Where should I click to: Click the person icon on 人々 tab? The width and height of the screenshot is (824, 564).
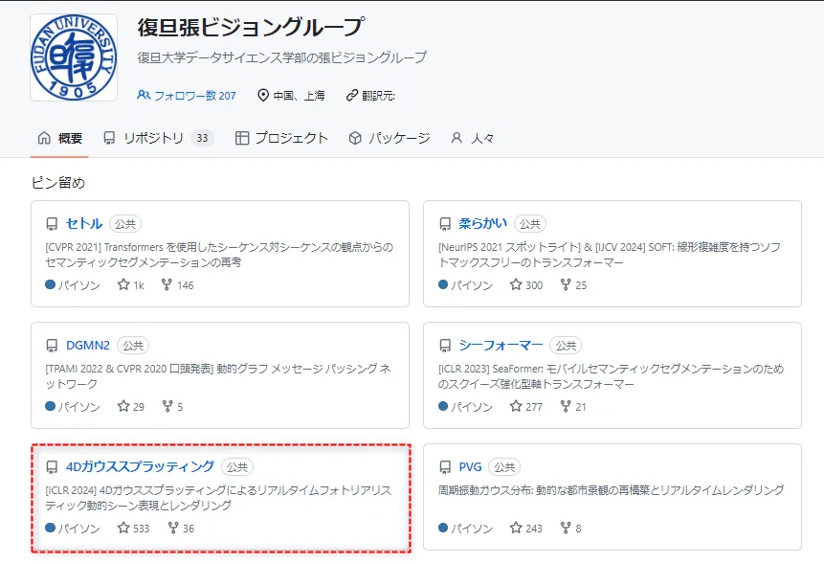457,138
